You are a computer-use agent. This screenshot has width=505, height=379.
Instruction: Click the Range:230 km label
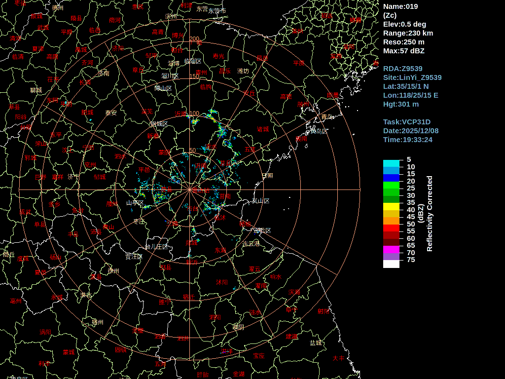[x=408, y=33]
